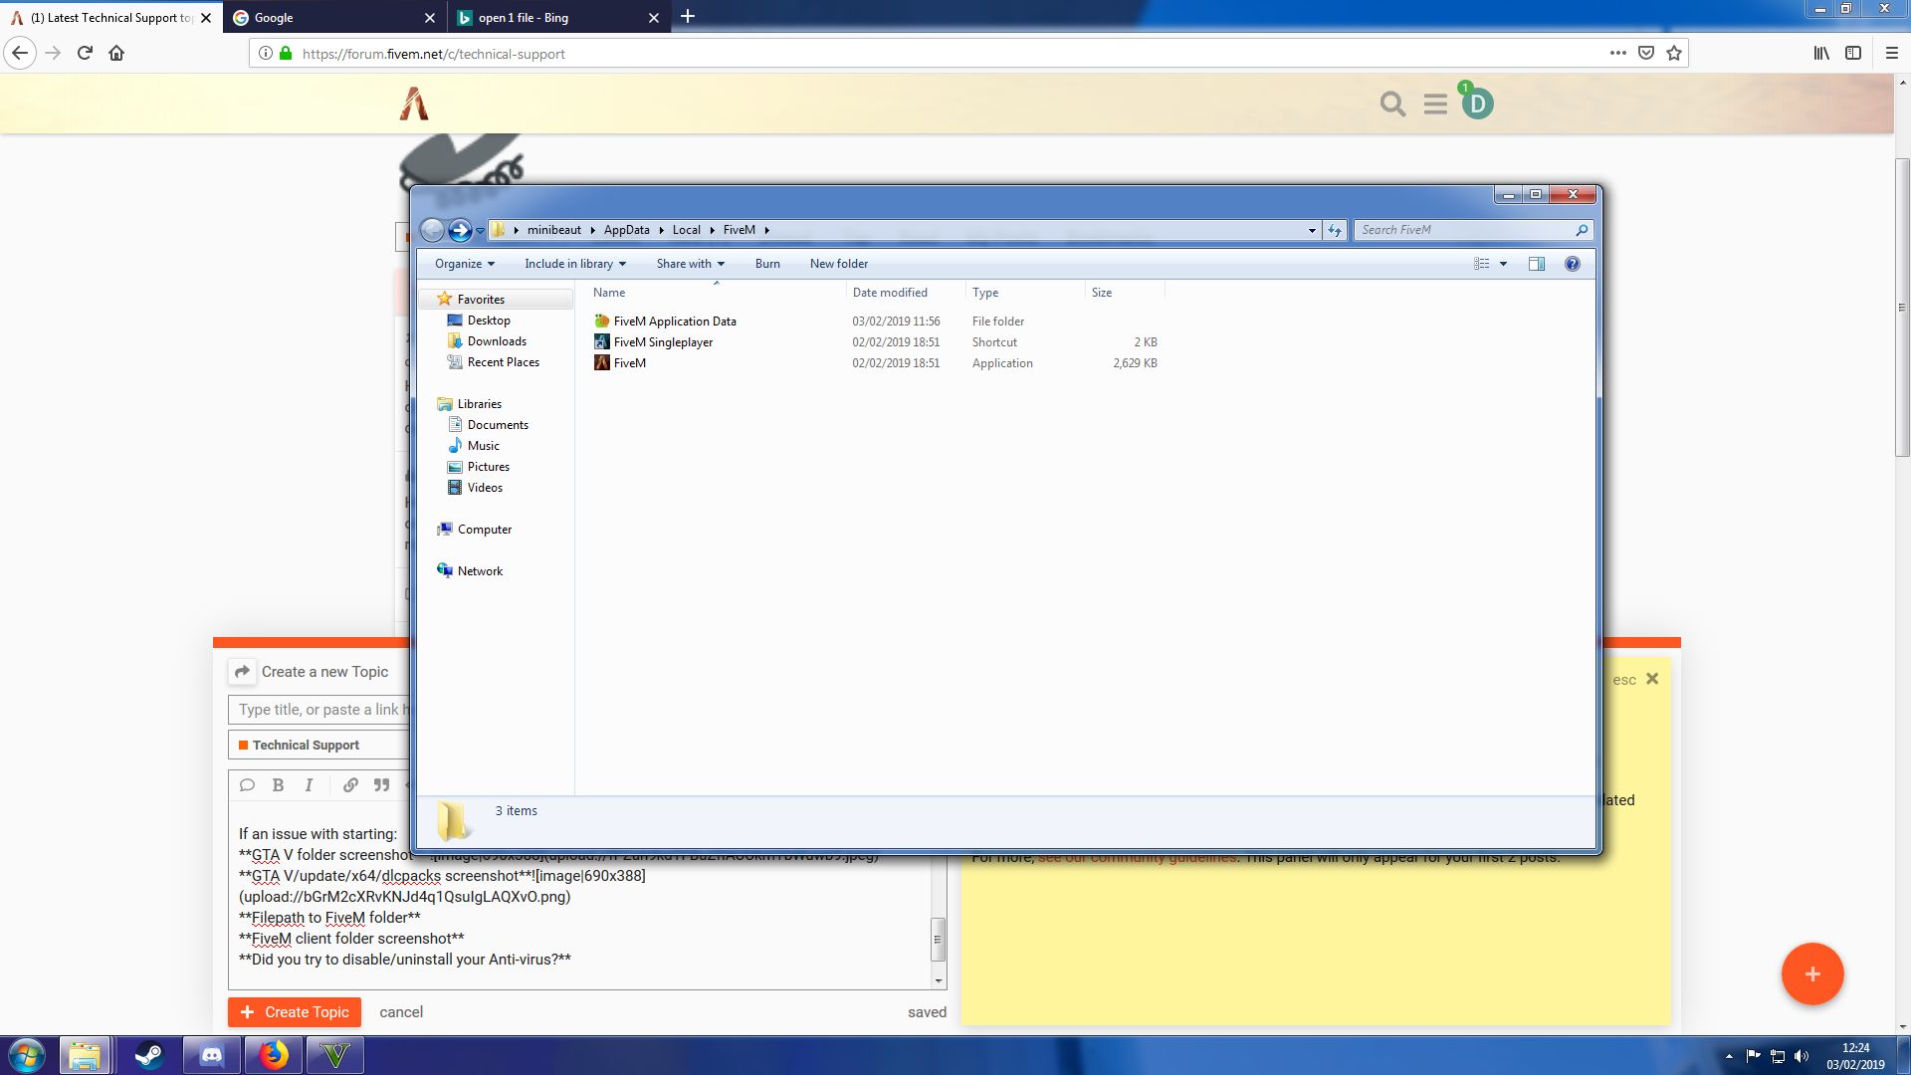This screenshot has width=1911, height=1075.
Task: Reload the page with Firefox refresh icon
Action: click(85, 53)
